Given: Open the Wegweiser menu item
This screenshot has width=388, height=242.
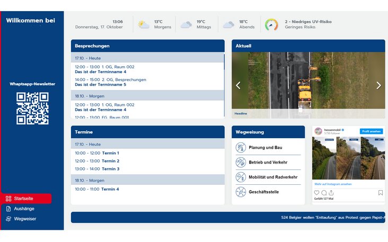Looking at the screenshot, I should tap(25, 219).
